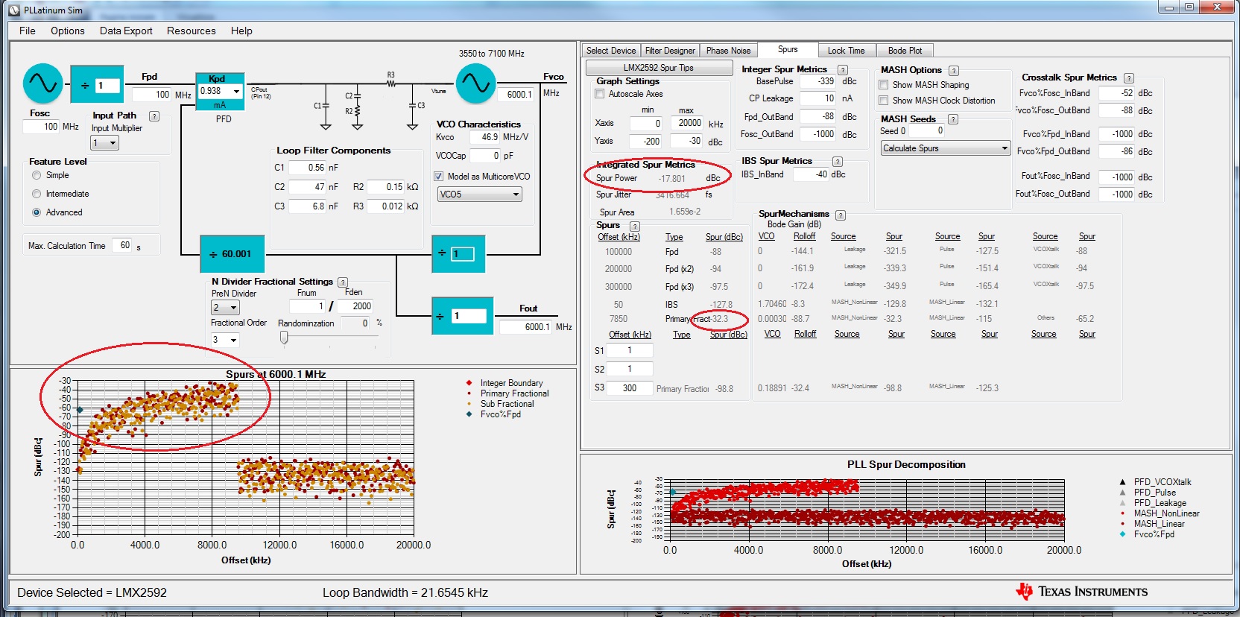This screenshot has width=1240, height=617.
Task: Select the N divider block showing 60.001
Action: [x=231, y=254]
